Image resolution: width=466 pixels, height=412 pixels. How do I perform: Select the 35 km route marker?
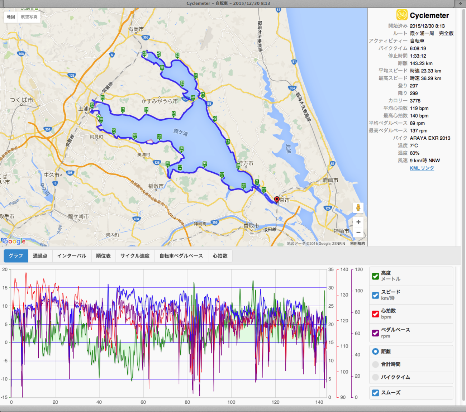tap(177, 56)
